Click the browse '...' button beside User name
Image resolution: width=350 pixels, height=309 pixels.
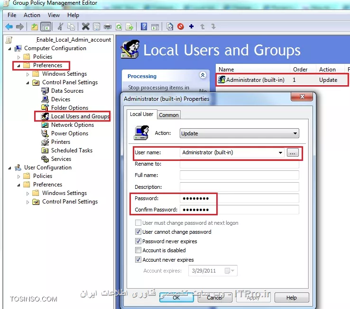pyautogui.click(x=293, y=153)
